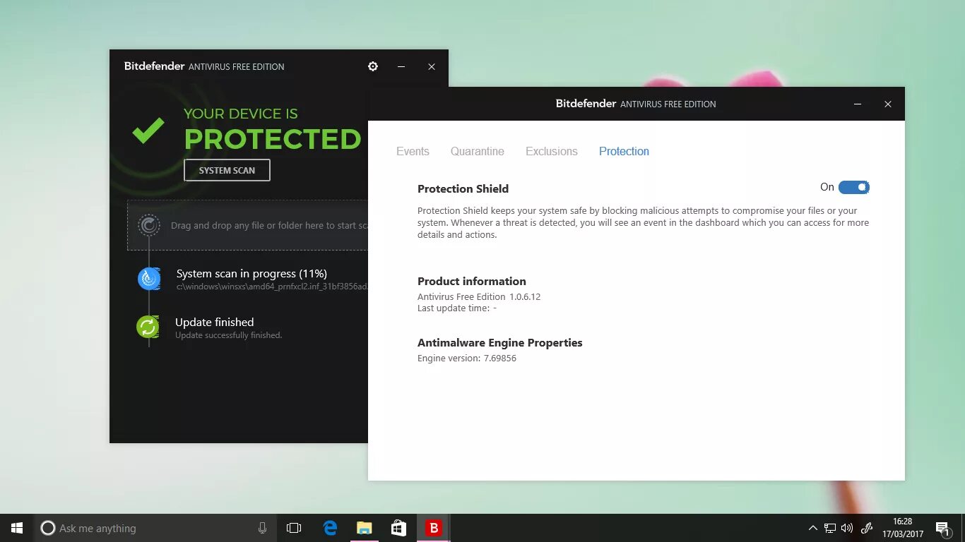Open the Quarantine tab
The width and height of the screenshot is (965, 542).
coord(478,151)
